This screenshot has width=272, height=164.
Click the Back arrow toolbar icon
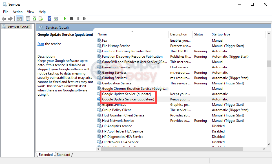4,19
